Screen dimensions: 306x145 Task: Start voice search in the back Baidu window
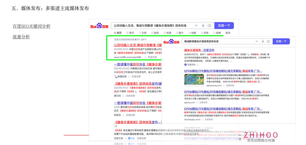point(203,26)
